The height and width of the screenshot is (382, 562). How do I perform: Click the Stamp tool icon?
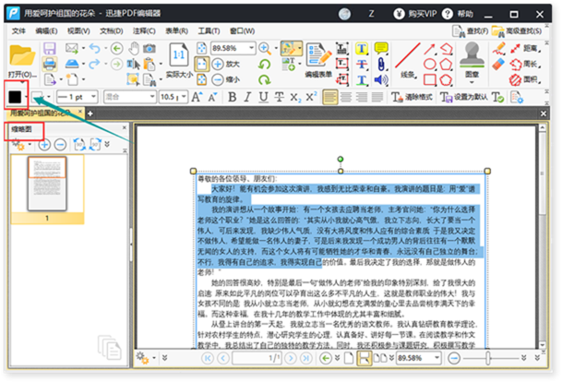[x=472, y=54]
